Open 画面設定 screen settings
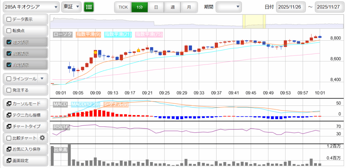346x168 pixels. 25,160
